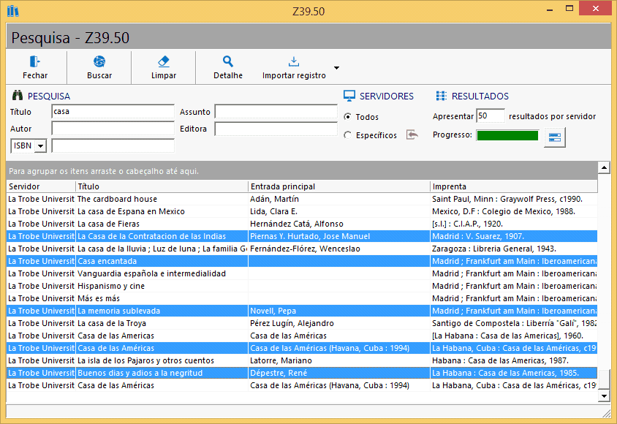Select the row 'Casa encantada'
Screen dimensions: 617x424
point(302,261)
